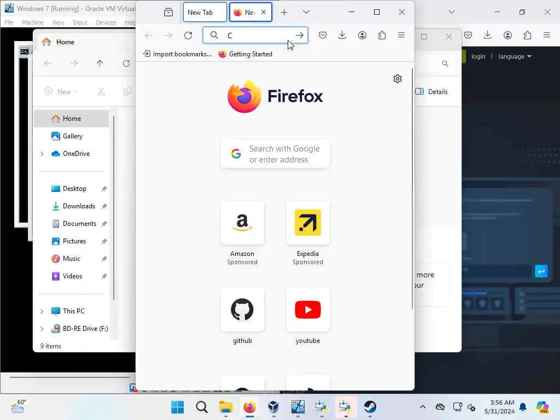Open language dropdown on background webpage
560x420 pixels.
515,56
